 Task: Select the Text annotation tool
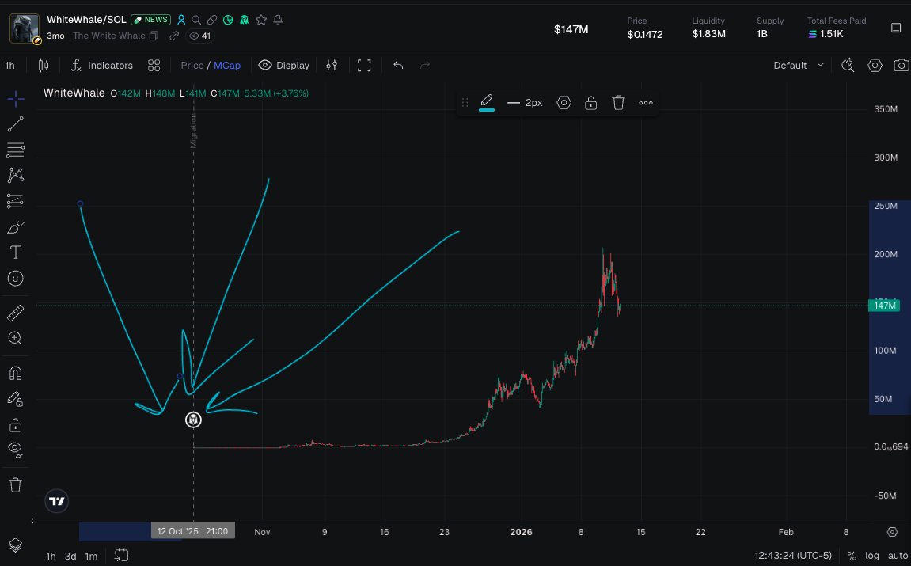point(16,253)
